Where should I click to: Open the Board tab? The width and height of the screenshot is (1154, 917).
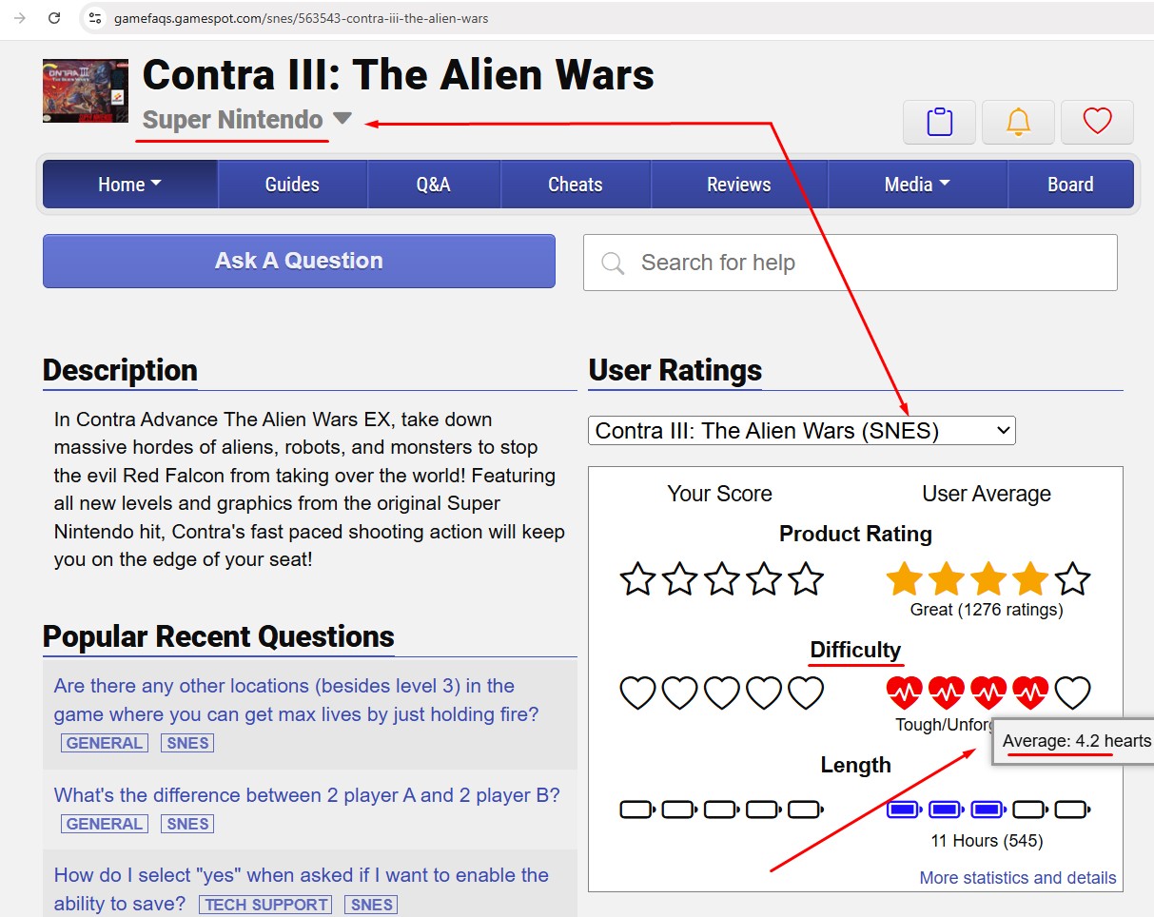(x=1070, y=185)
